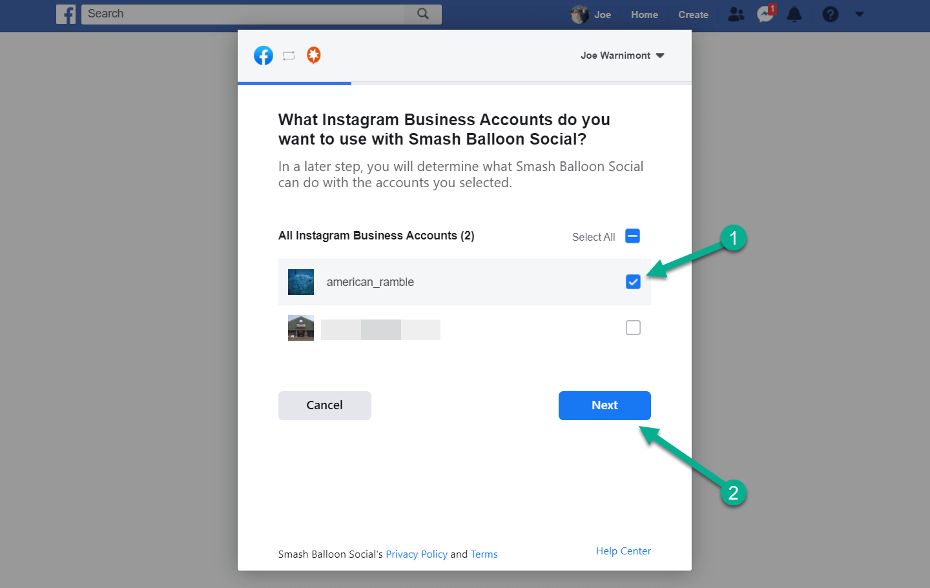Go to Home in top bar
The height and width of the screenshot is (588, 930).
click(x=645, y=14)
